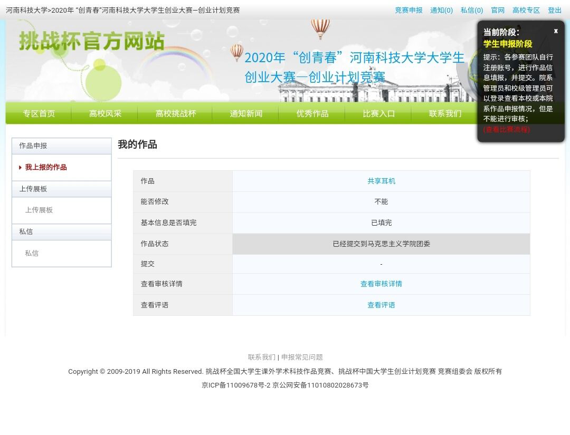Screen dimensions: 570x435
Task: Select the 高校风采 nav tab
Action: point(104,114)
